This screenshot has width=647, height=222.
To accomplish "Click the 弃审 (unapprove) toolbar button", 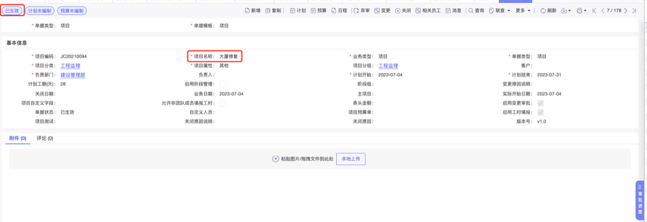I will 362,11.
